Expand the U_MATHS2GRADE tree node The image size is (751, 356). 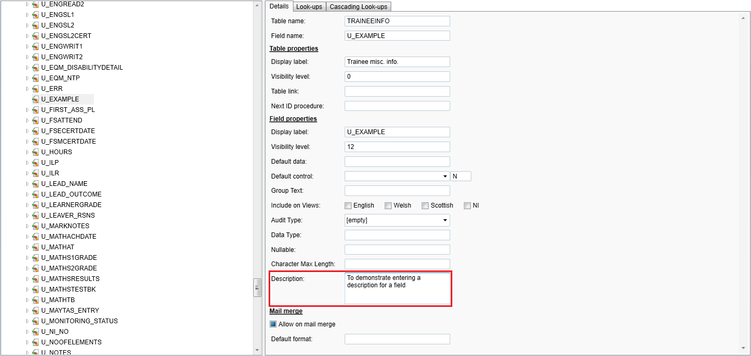pyautogui.click(x=27, y=268)
